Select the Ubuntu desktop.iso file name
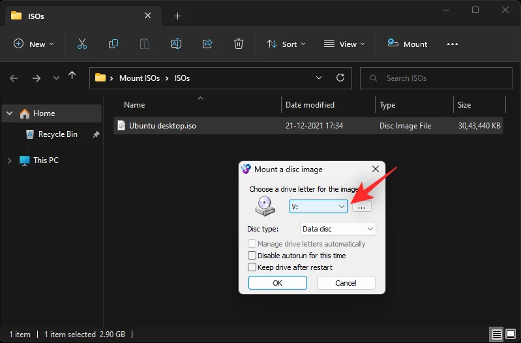 pyautogui.click(x=162, y=126)
